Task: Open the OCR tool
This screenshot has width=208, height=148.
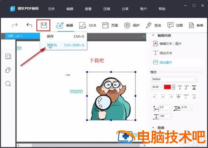Action: pos(88,25)
